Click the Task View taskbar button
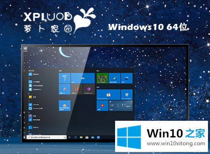The height and width of the screenshot is (154, 210). pos(69,137)
